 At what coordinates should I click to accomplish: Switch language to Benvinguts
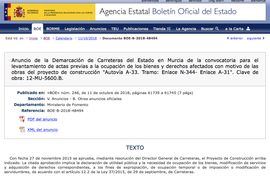[173, 1]
